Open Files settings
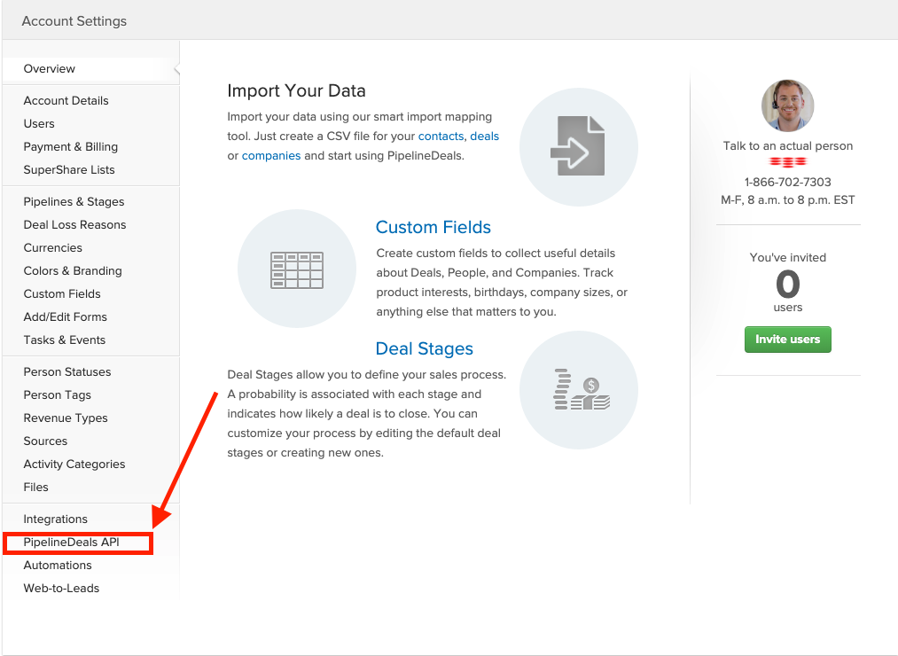This screenshot has height=656, width=898. point(35,487)
